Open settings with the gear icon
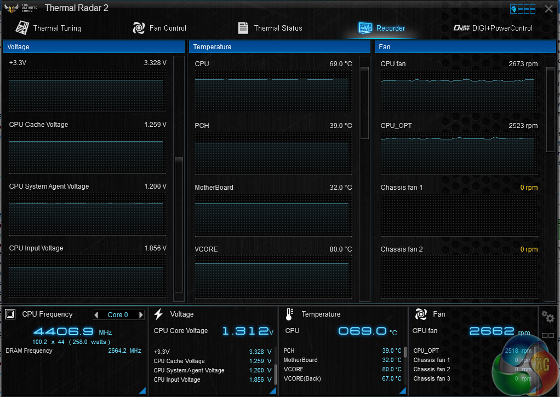This screenshot has width=560, height=397. pyautogui.click(x=547, y=316)
